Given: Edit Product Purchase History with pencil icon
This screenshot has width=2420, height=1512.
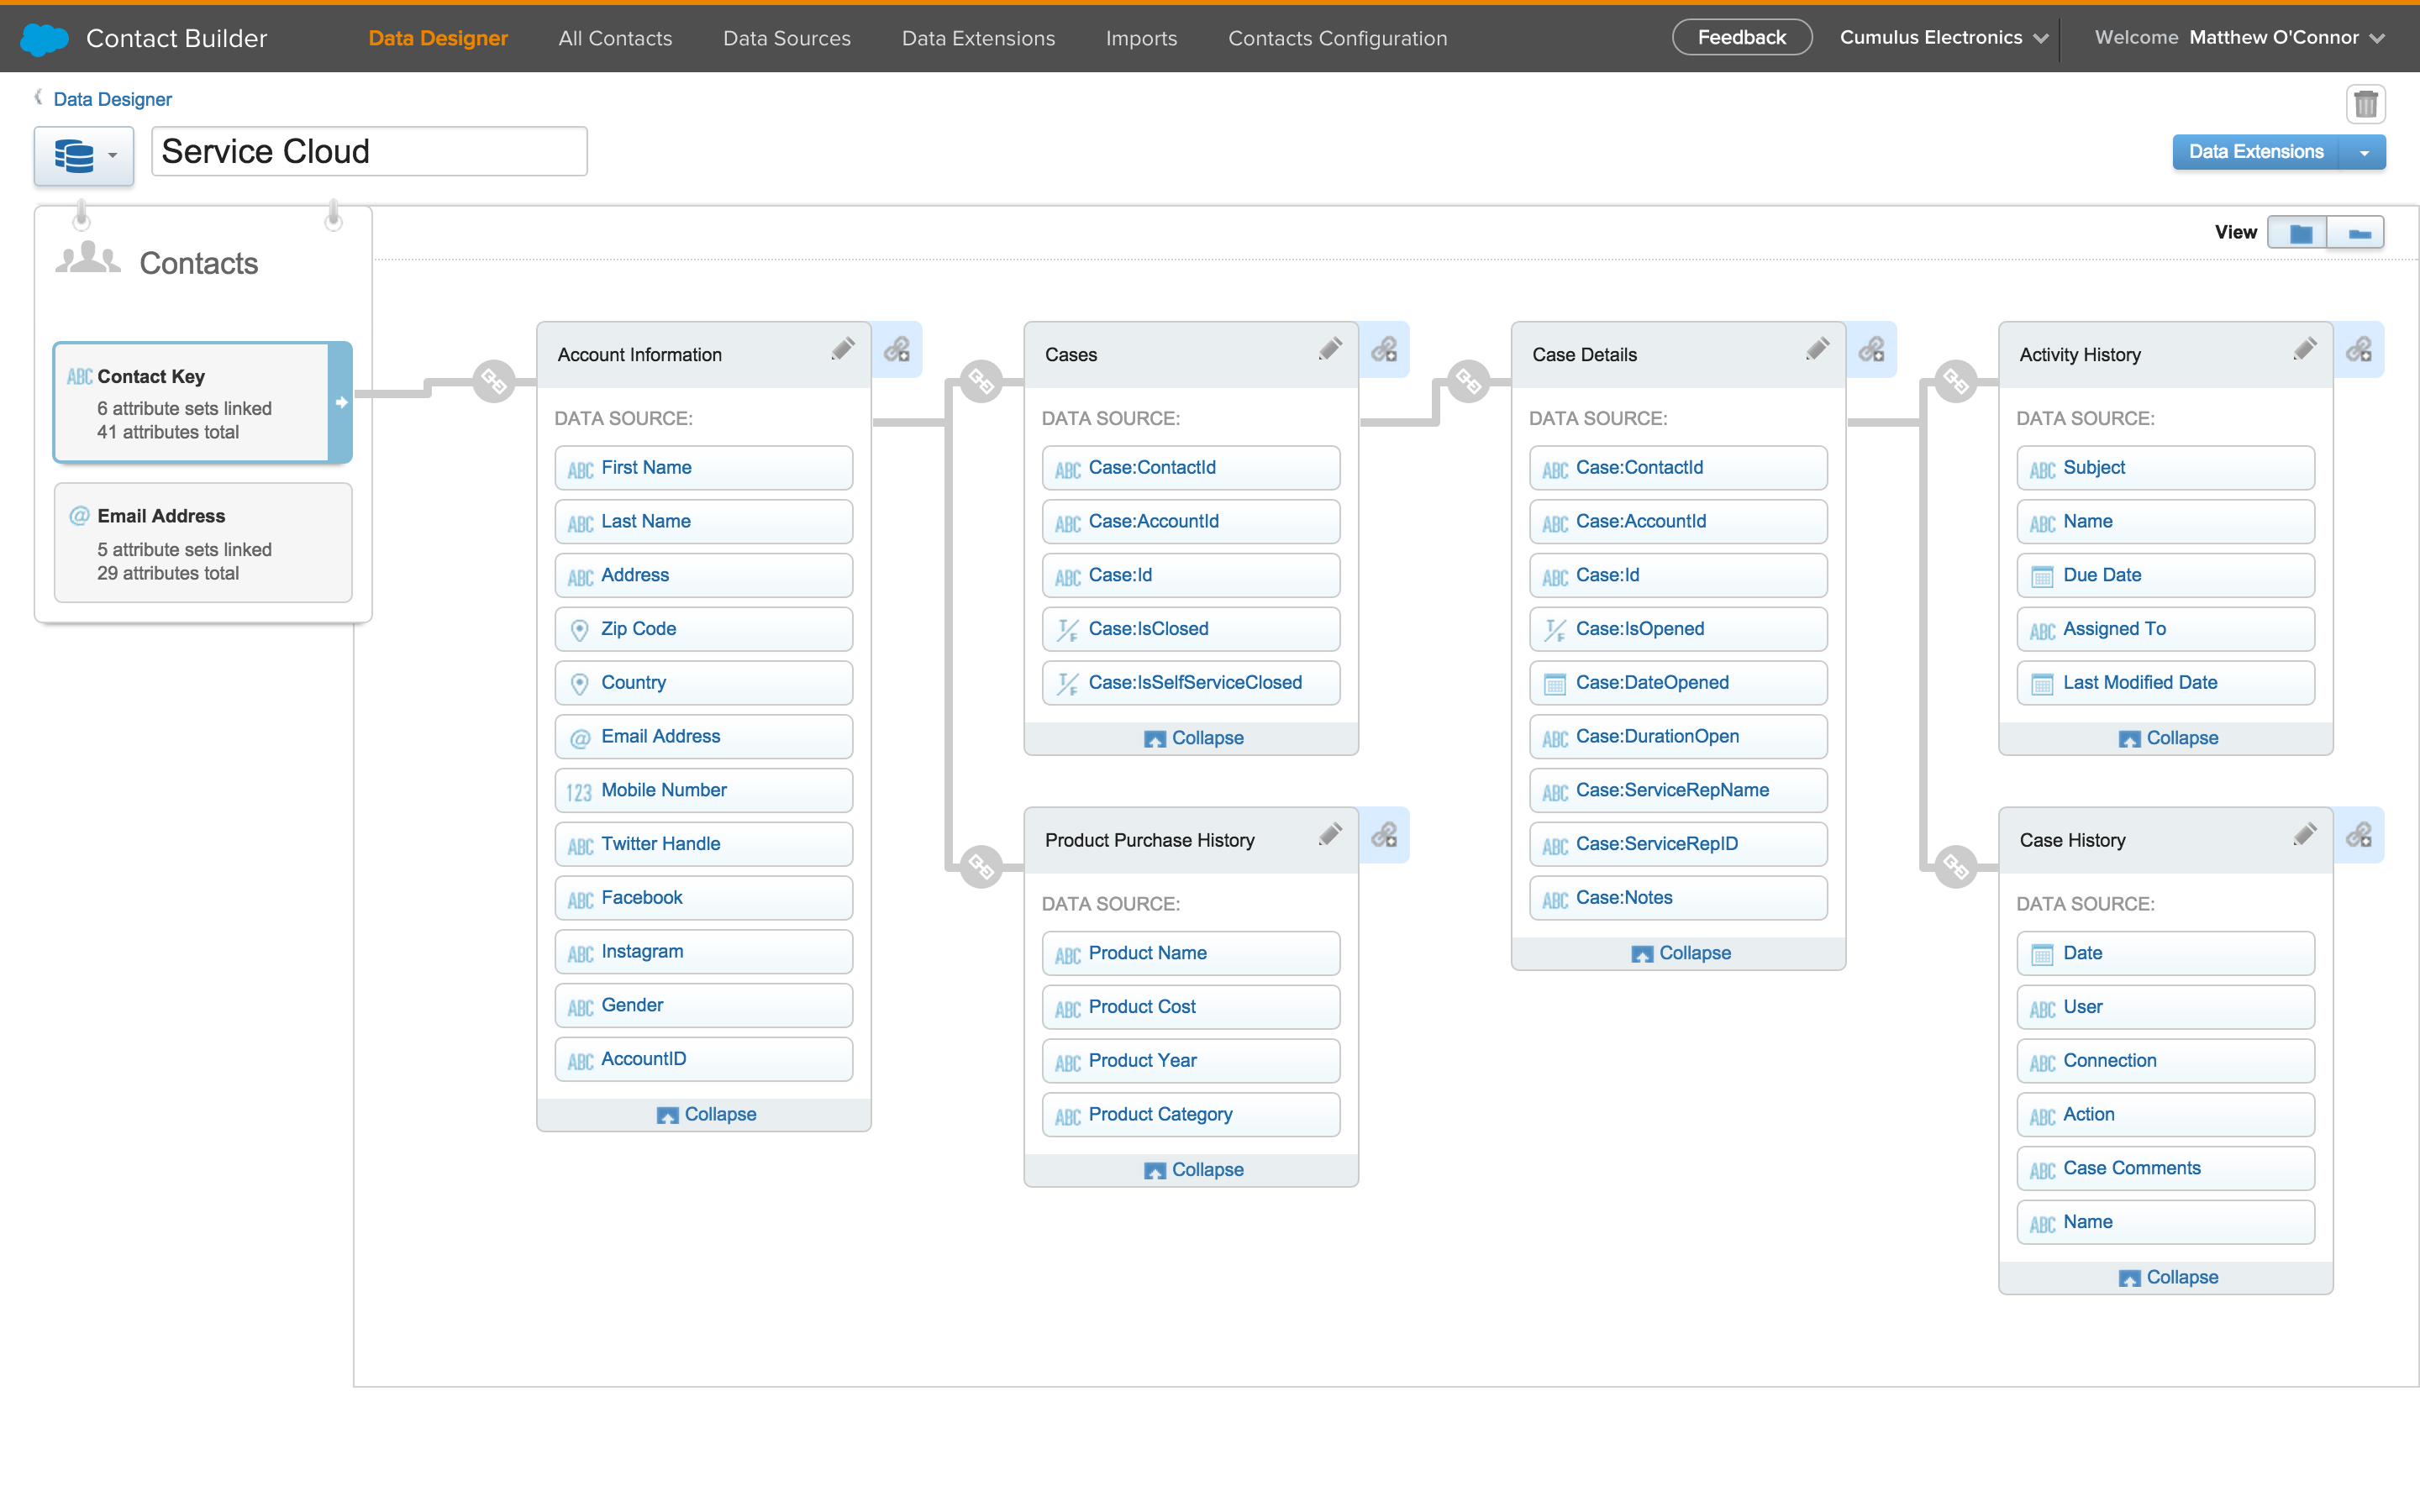Looking at the screenshot, I should 1329,834.
